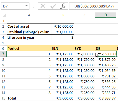Select row 10 header
Viewport: 118px width, 102px height.
pyautogui.click(x=3, y=70)
